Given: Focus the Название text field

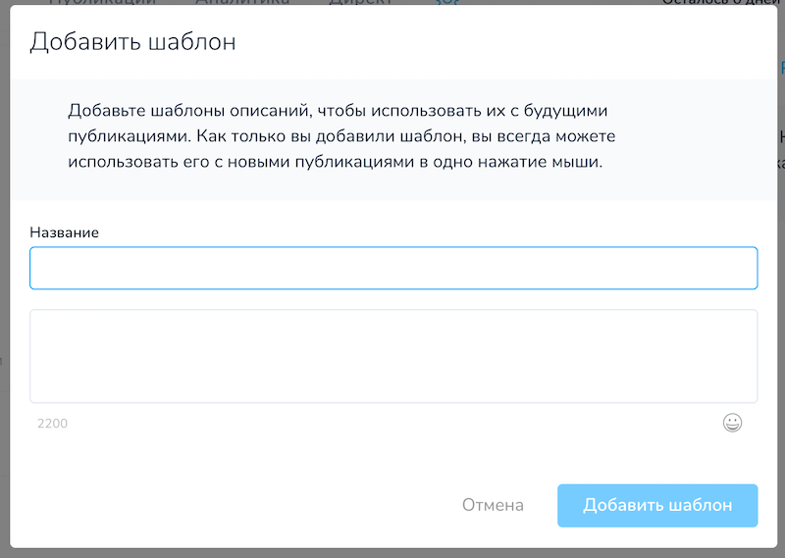Looking at the screenshot, I should click(x=393, y=269).
